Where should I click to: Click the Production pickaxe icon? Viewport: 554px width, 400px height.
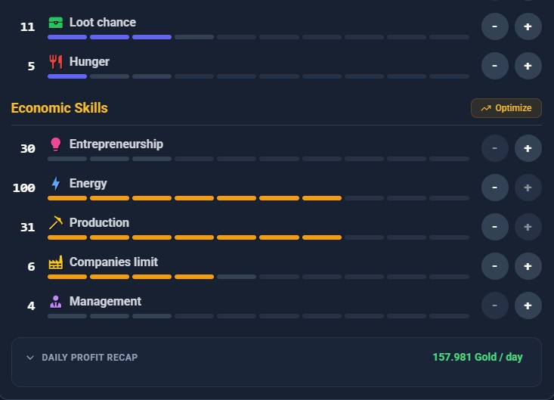coord(56,222)
